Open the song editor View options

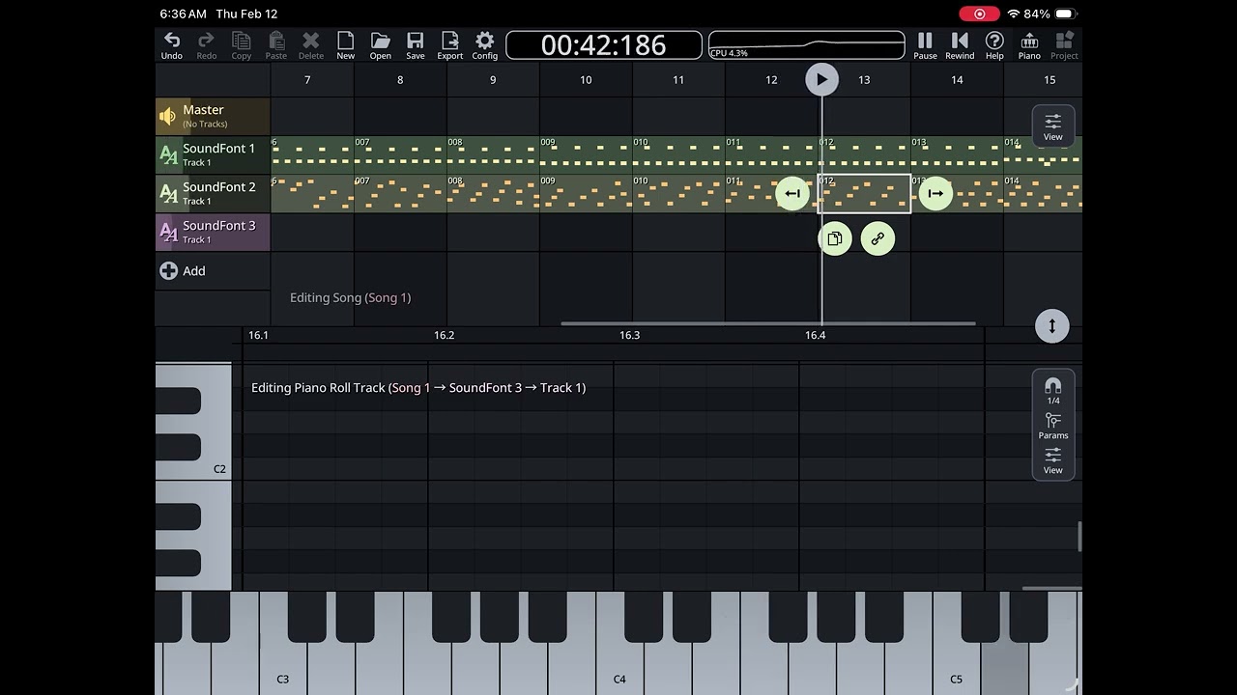click(1052, 126)
